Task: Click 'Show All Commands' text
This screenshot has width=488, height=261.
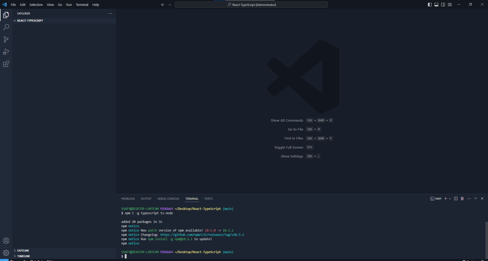Action: 287,121
